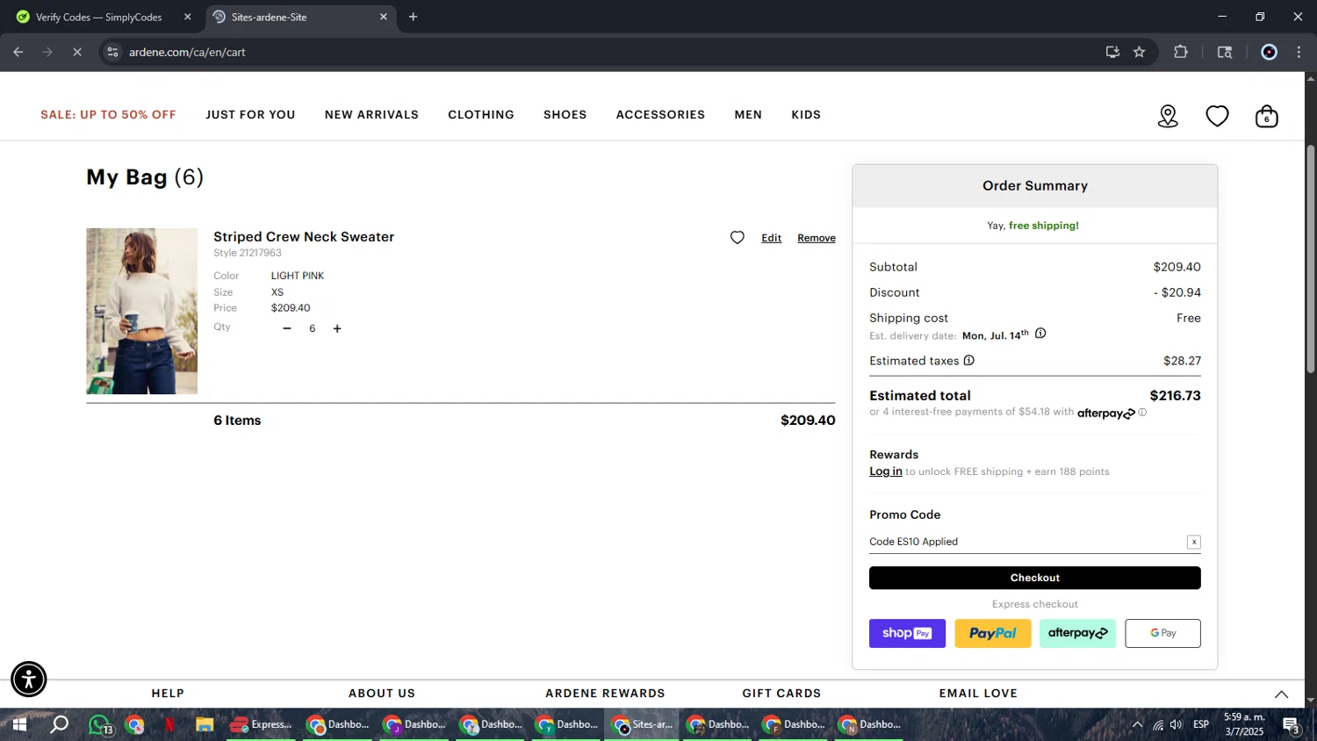Click Edit link for the sweater

[x=771, y=238]
